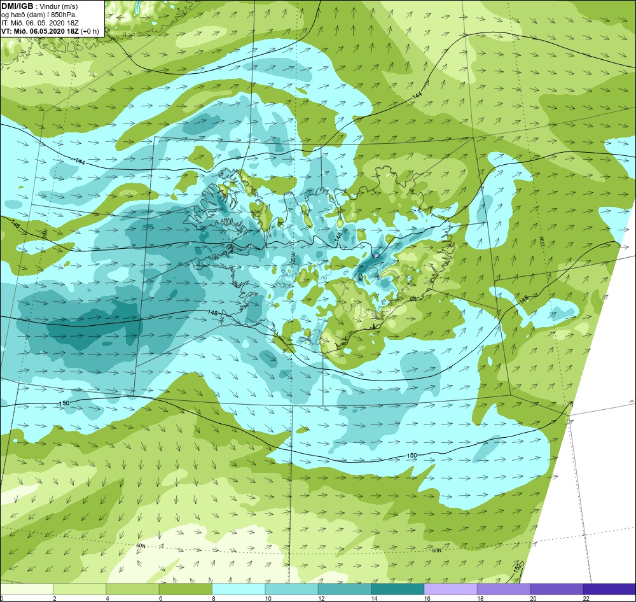Choose the dark indigo above-22 m/s legend swatch
This screenshot has width=636, height=602.
609,589
